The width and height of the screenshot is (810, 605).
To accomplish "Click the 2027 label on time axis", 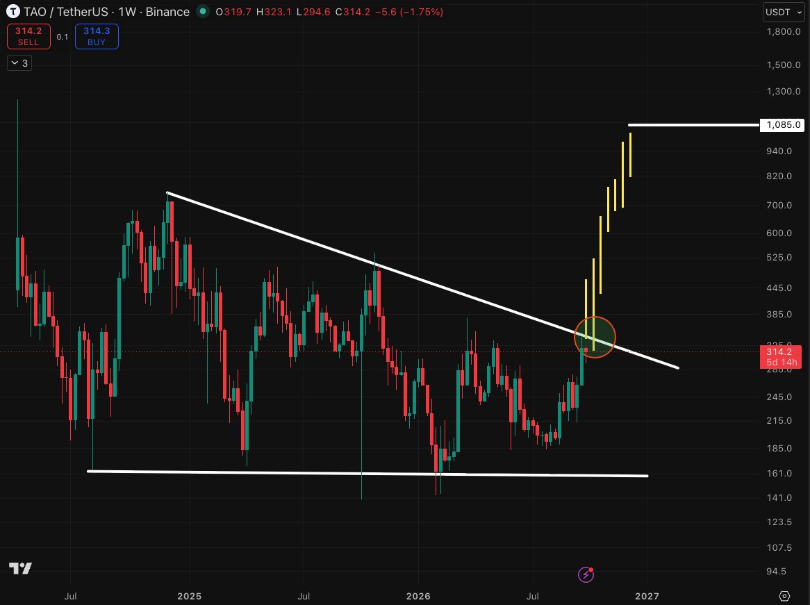I will point(647,596).
